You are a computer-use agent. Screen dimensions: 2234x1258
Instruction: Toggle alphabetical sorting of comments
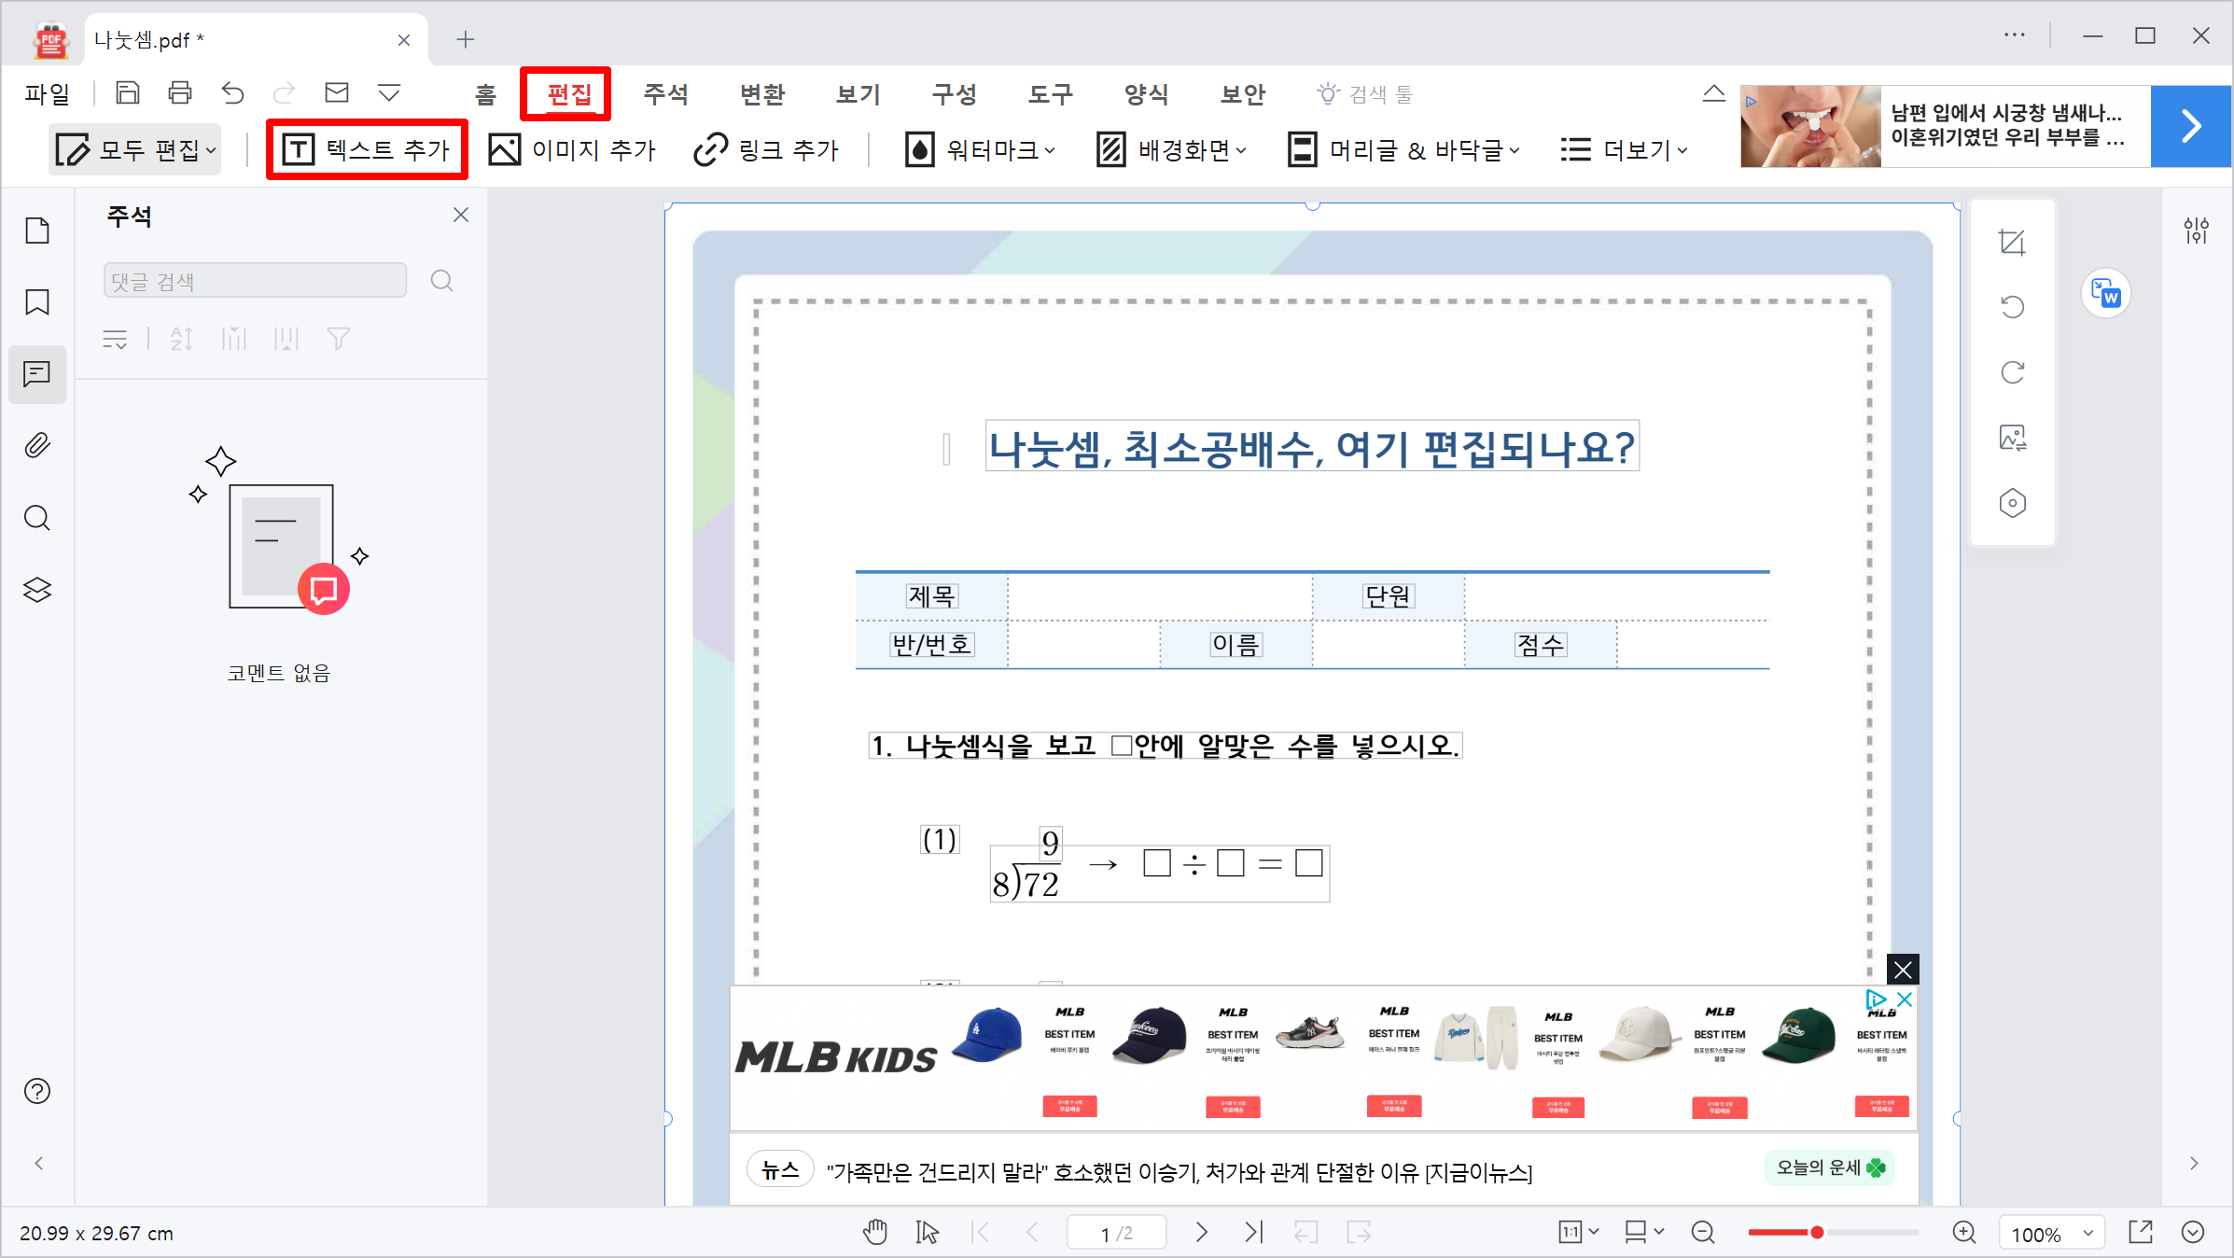tap(182, 339)
